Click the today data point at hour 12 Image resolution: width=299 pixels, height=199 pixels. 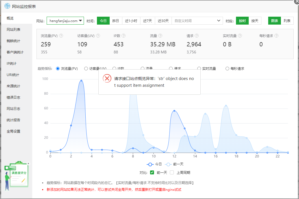tap(174, 111)
